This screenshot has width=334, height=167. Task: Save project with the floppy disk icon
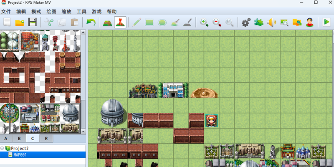(x=33, y=22)
